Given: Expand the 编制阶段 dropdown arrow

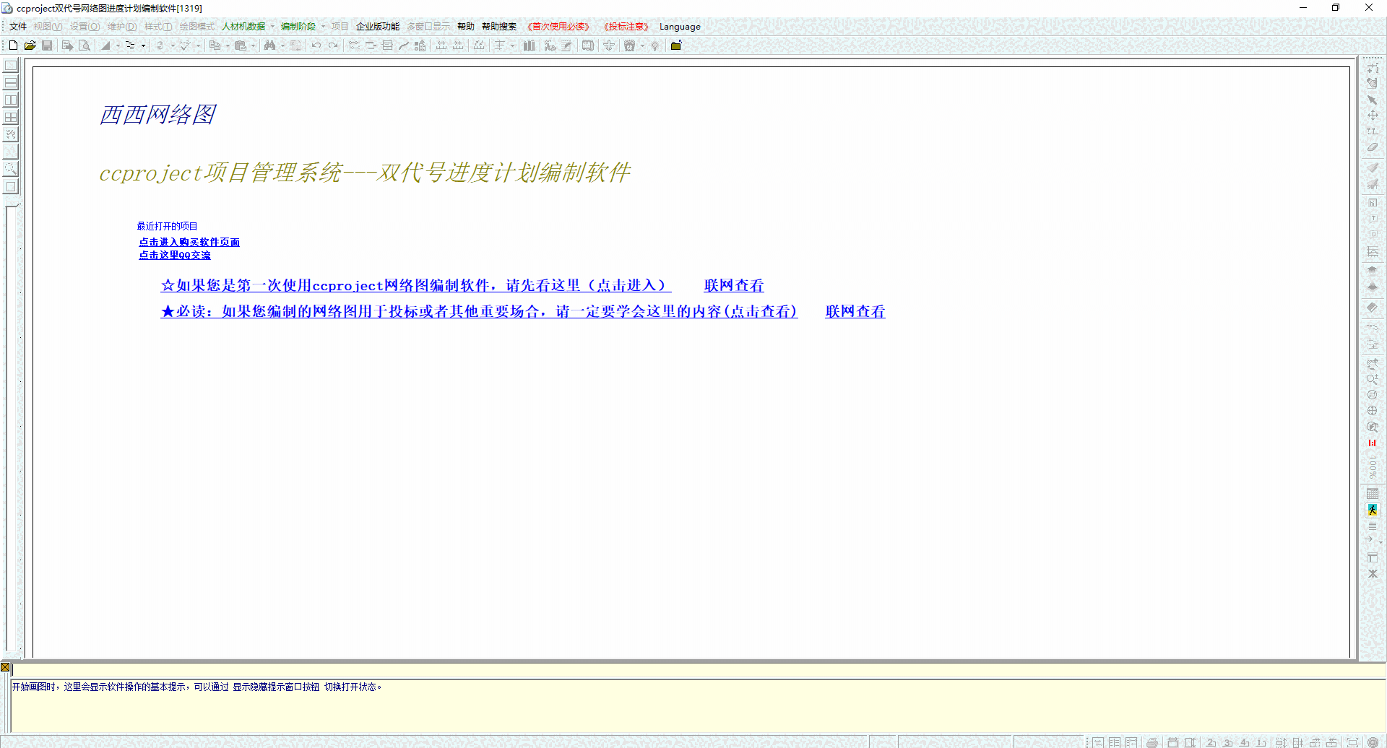Looking at the screenshot, I should click(x=323, y=27).
